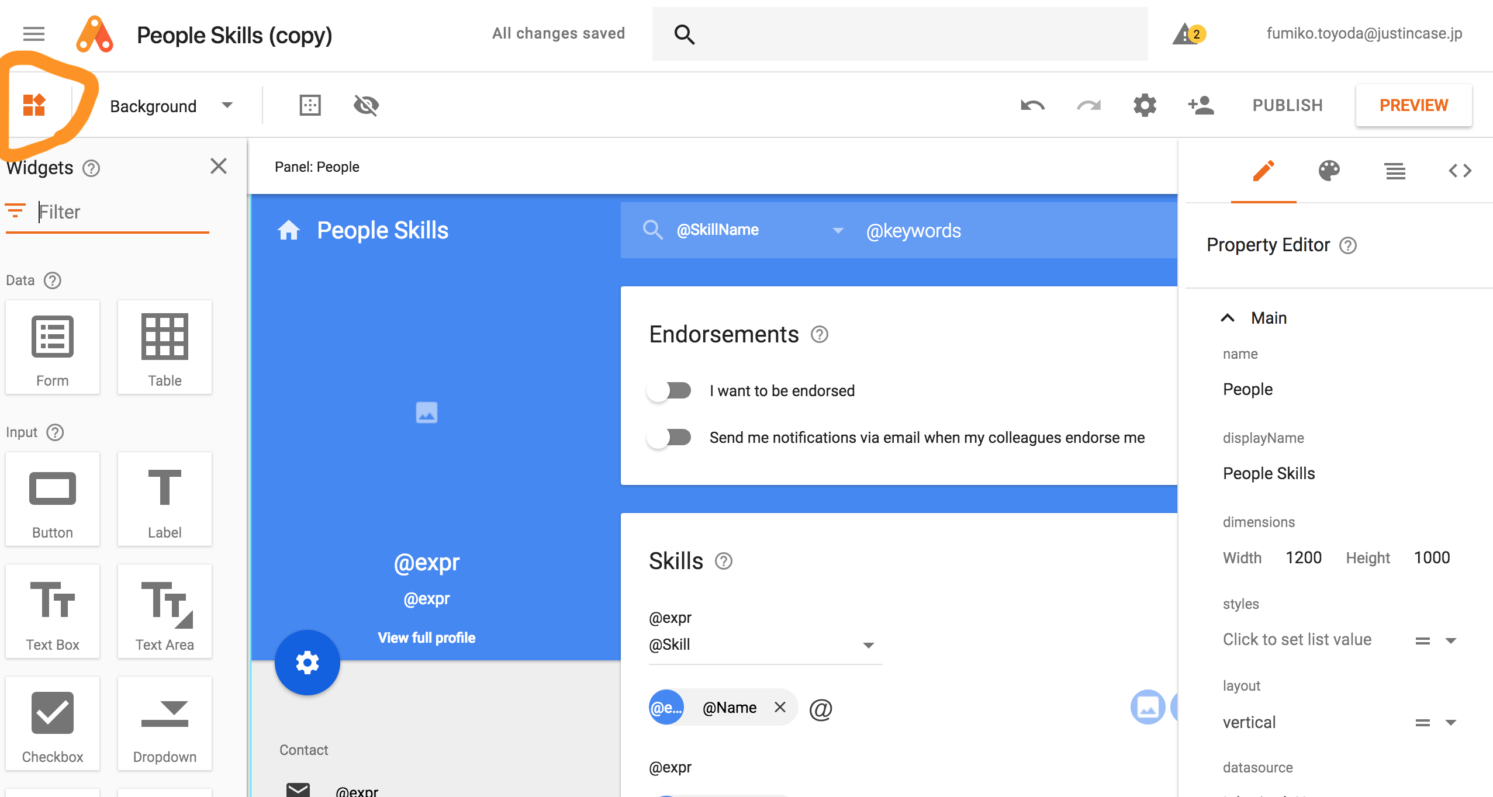Toggle the hidden widgets visibility eye icon
The height and width of the screenshot is (797, 1493).
coord(367,106)
